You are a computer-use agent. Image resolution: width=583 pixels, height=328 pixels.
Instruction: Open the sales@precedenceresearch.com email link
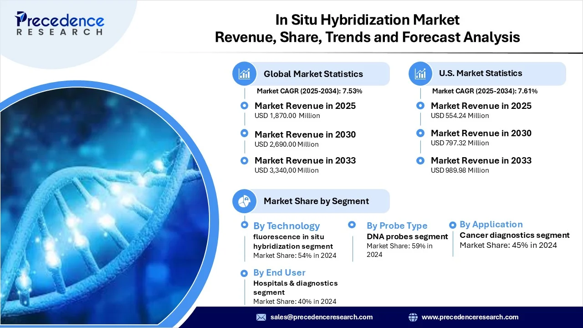coord(321,317)
